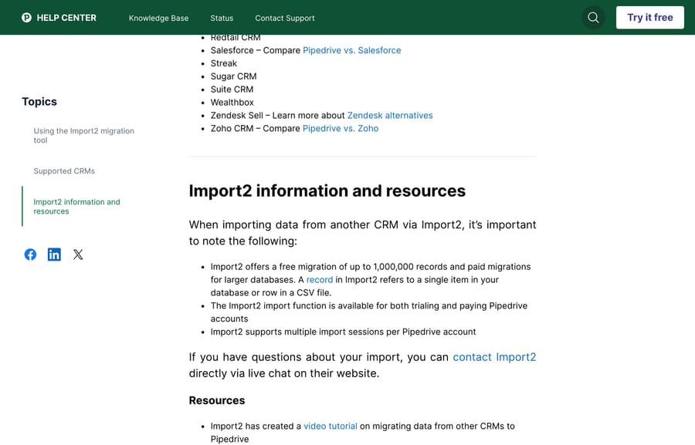Jump to Using the Import2 migration tool topic

pos(83,136)
